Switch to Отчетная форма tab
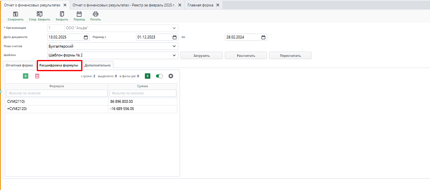 tap(19, 65)
